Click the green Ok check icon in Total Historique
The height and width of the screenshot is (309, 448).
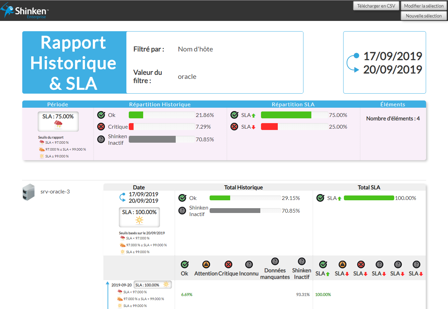[x=183, y=198]
